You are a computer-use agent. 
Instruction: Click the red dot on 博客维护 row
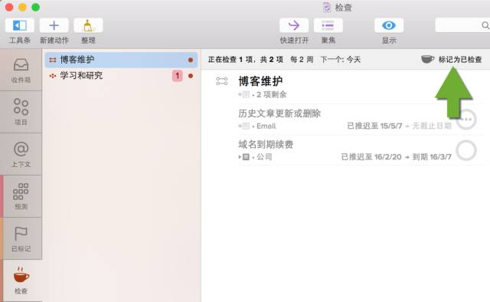pos(191,60)
